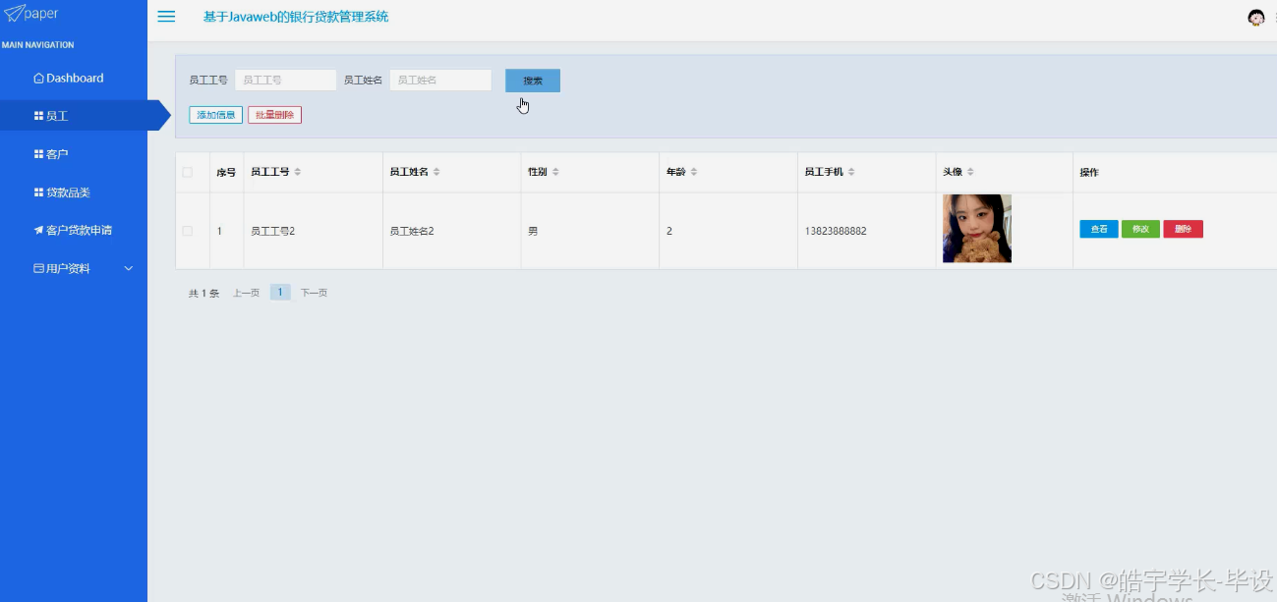Go to the 下一页 next page
Screen dimensions: 1277x602
tap(314, 293)
